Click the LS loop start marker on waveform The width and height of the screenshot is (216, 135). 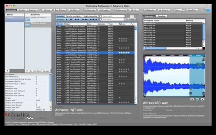(x=191, y=93)
